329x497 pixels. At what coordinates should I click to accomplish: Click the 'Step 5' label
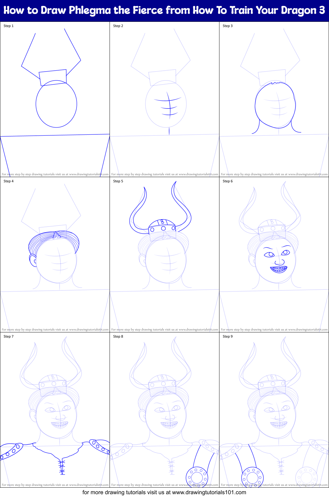[x=118, y=181]
